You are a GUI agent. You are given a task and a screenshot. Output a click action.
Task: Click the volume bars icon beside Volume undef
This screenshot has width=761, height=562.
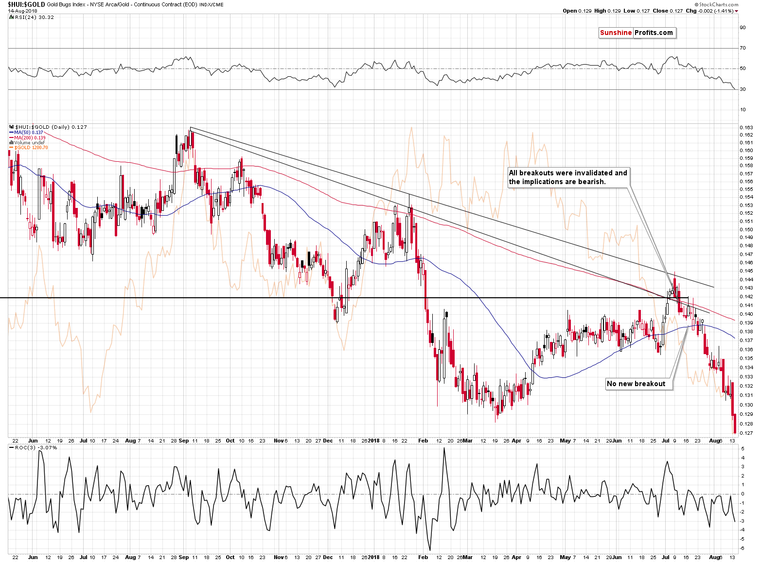point(11,143)
